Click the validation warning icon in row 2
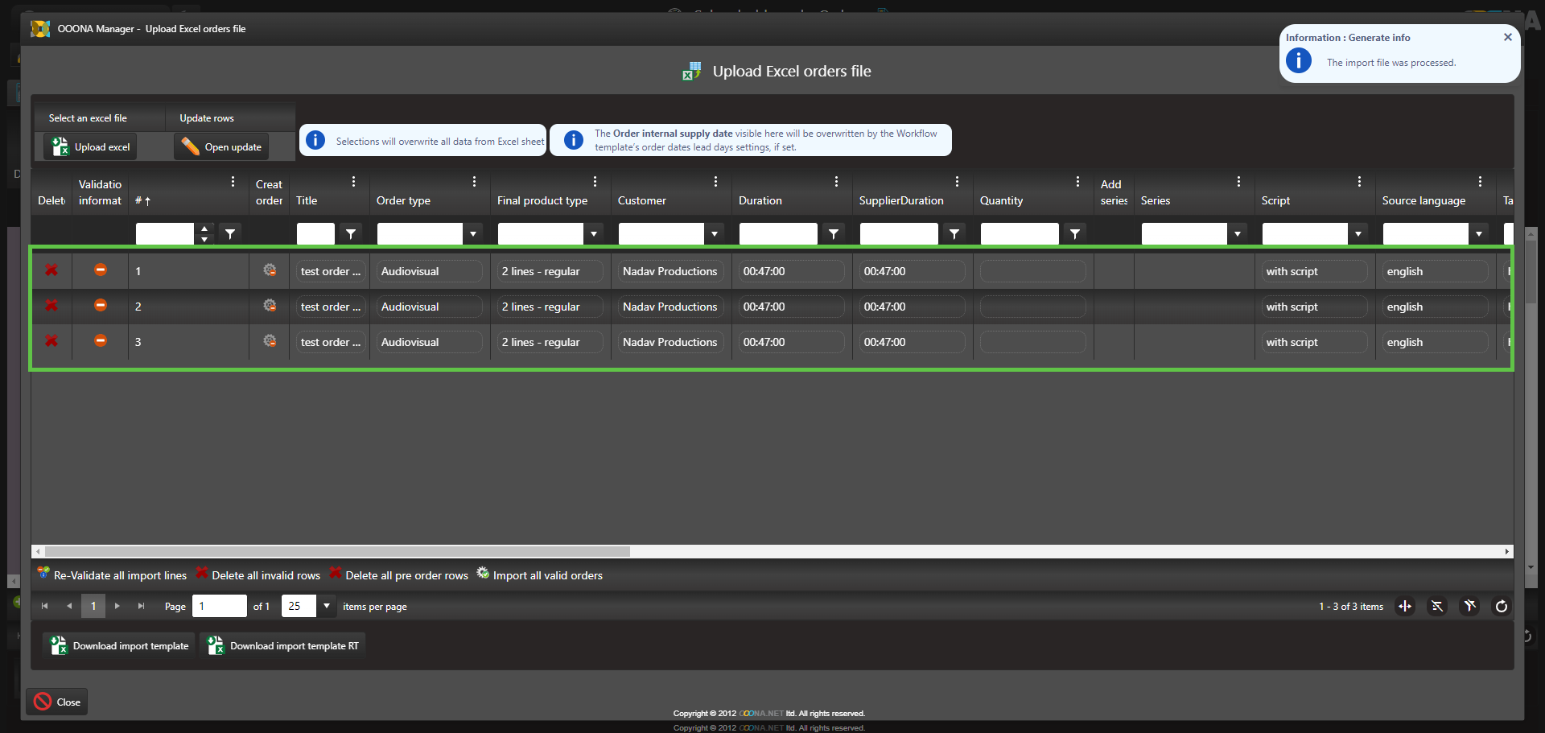This screenshot has width=1545, height=733. (101, 306)
